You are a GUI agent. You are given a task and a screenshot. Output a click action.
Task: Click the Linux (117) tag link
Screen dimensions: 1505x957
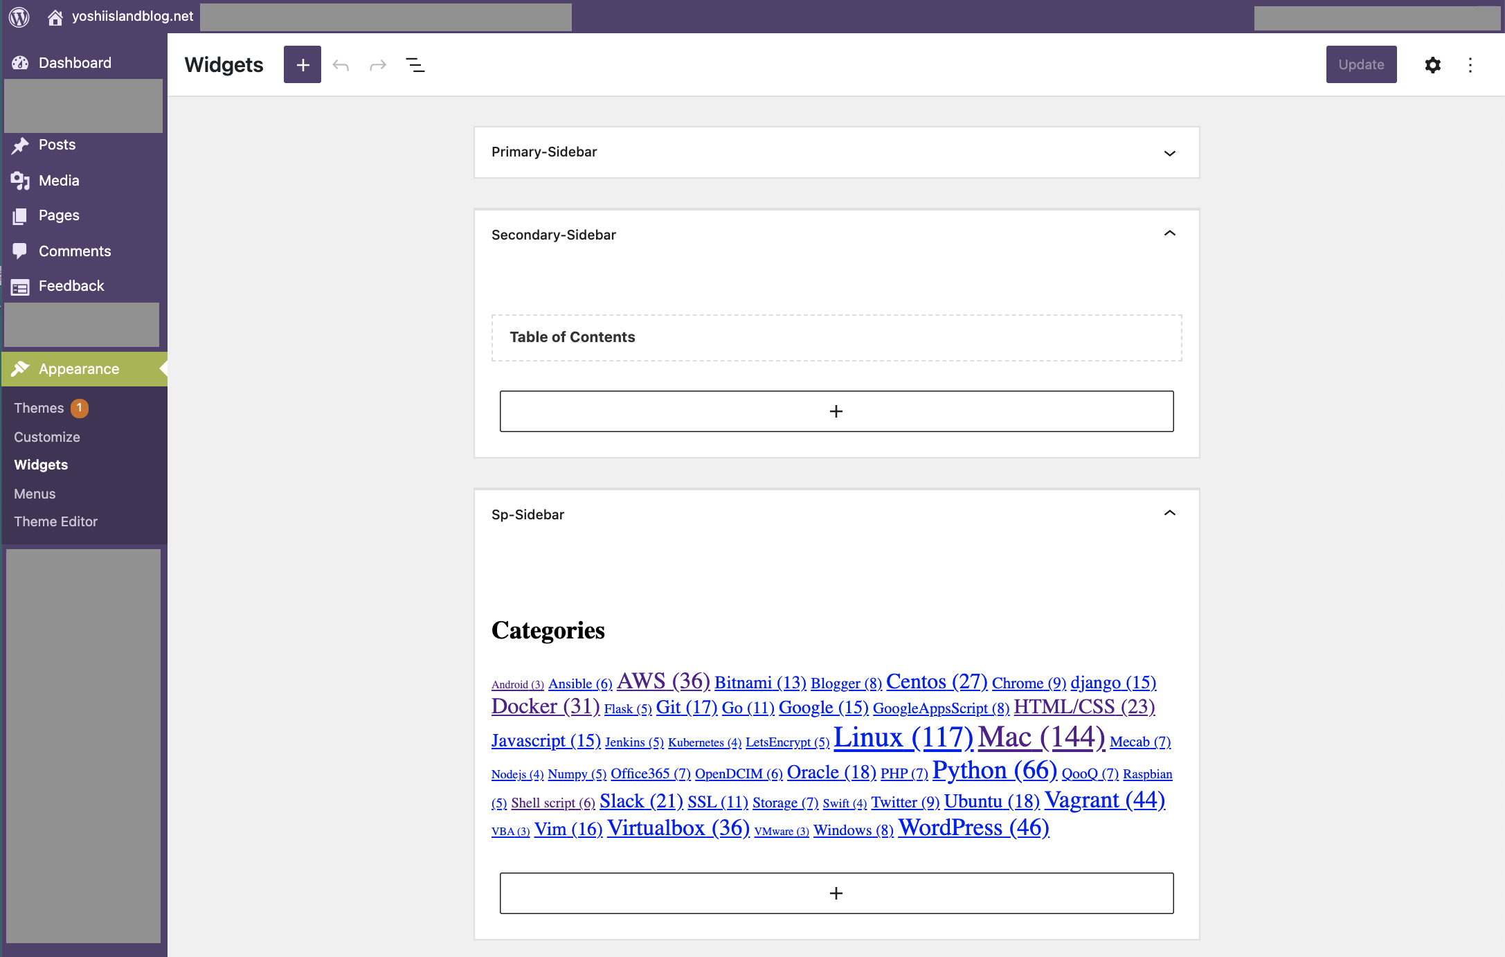point(903,737)
